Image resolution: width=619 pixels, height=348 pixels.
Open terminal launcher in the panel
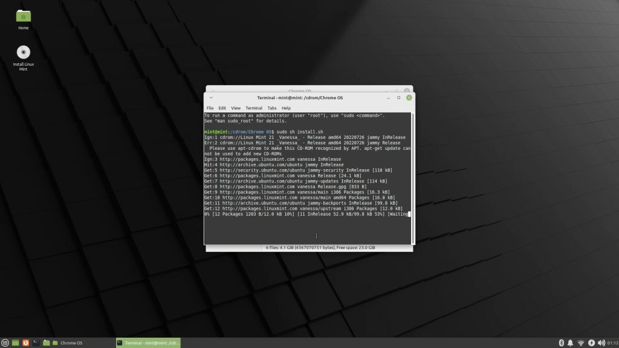[x=36, y=343]
